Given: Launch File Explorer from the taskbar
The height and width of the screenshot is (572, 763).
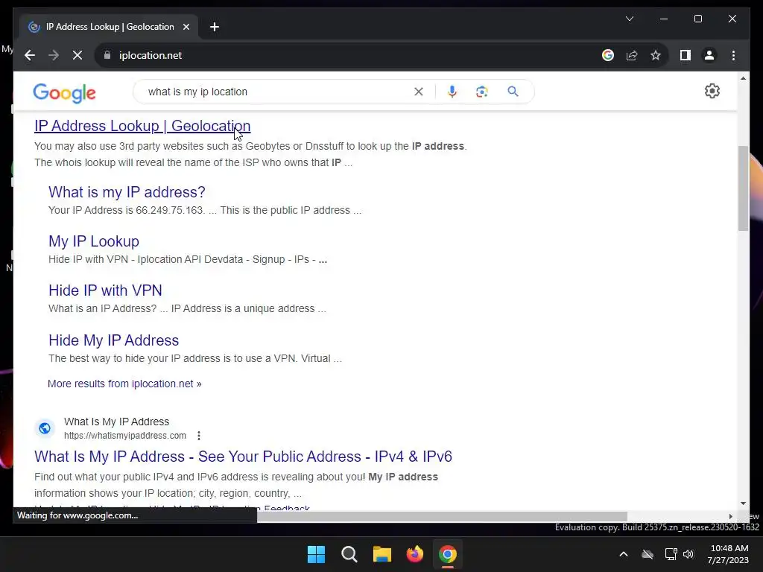Looking at the screenshot, I should pyautogui.click(x=382, y=554).
